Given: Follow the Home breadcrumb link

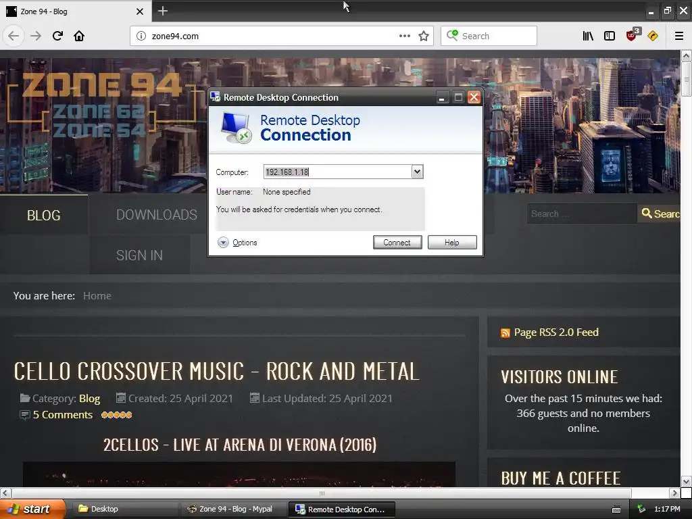Looking at the screenshot, I should pyautogui.click(x=97, y=296).
